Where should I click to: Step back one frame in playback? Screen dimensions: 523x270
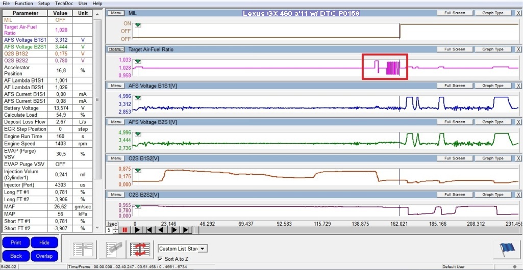pyautogui.click(x=161, y=230)
